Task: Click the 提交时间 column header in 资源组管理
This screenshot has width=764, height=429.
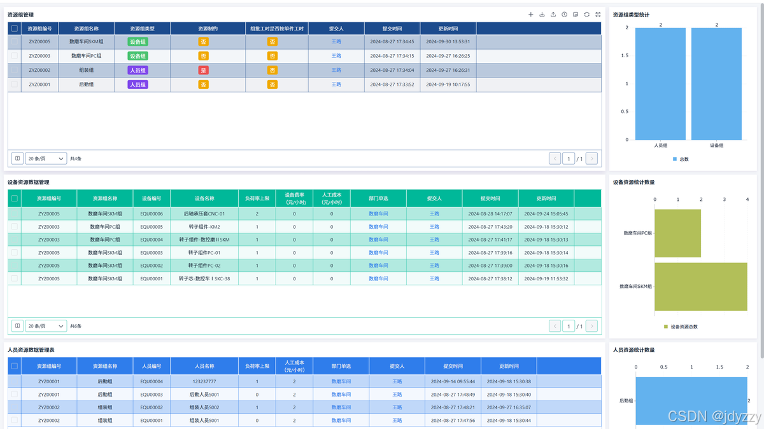Action: [x=392, y=29]
